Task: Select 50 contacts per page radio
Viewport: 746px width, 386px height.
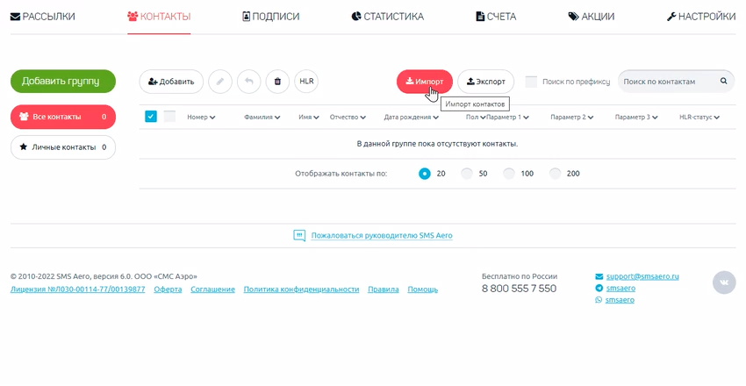Action: (x=467, y=174)
